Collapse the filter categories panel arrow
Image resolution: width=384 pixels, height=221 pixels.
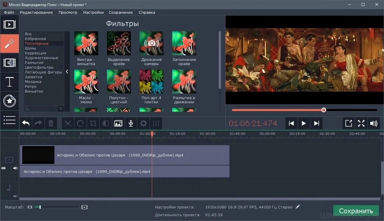(x=67, y=72)
